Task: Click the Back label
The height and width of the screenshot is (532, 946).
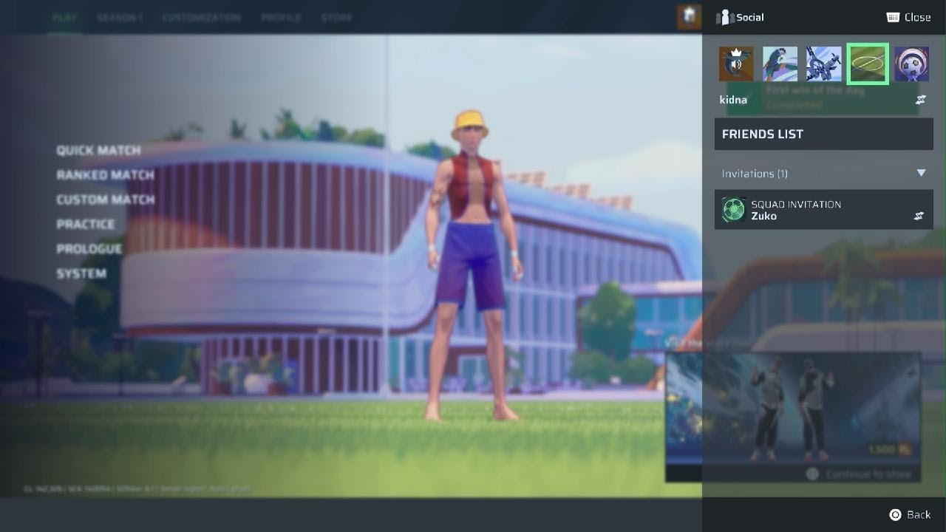Action: pos(919,514)
